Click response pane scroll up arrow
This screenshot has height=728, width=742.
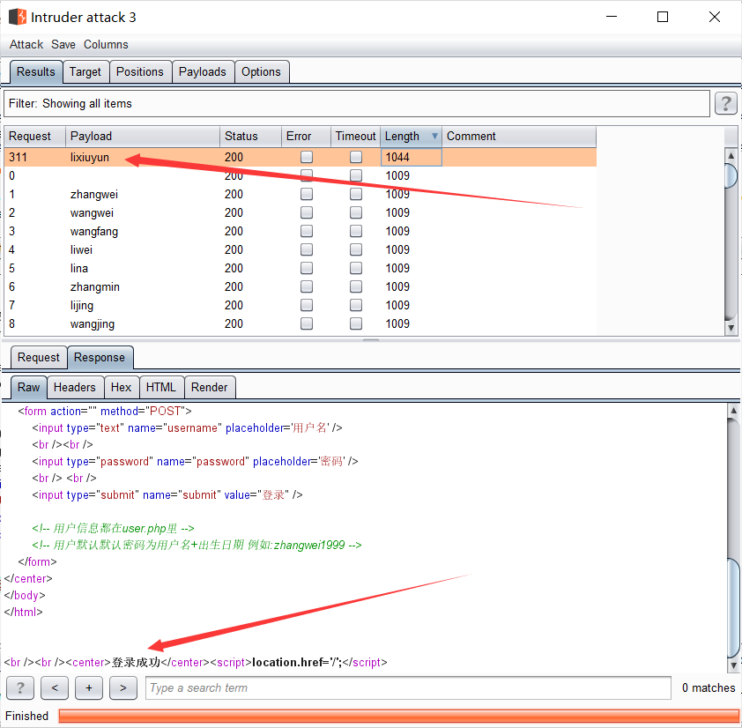[x=733, y=411]
